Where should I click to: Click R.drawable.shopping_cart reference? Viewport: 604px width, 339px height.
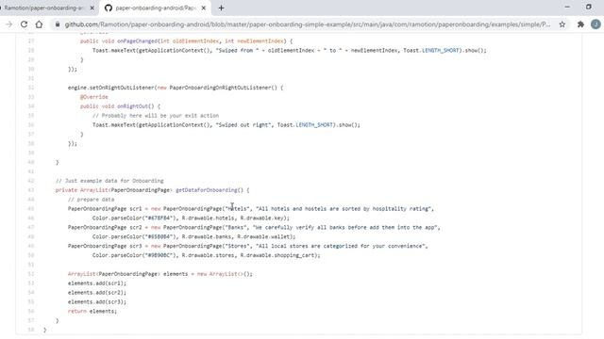[277, 255]
